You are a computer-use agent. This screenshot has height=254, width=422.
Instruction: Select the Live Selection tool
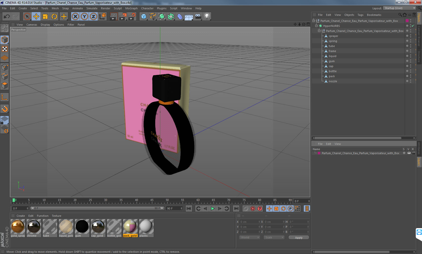point(27,17)
